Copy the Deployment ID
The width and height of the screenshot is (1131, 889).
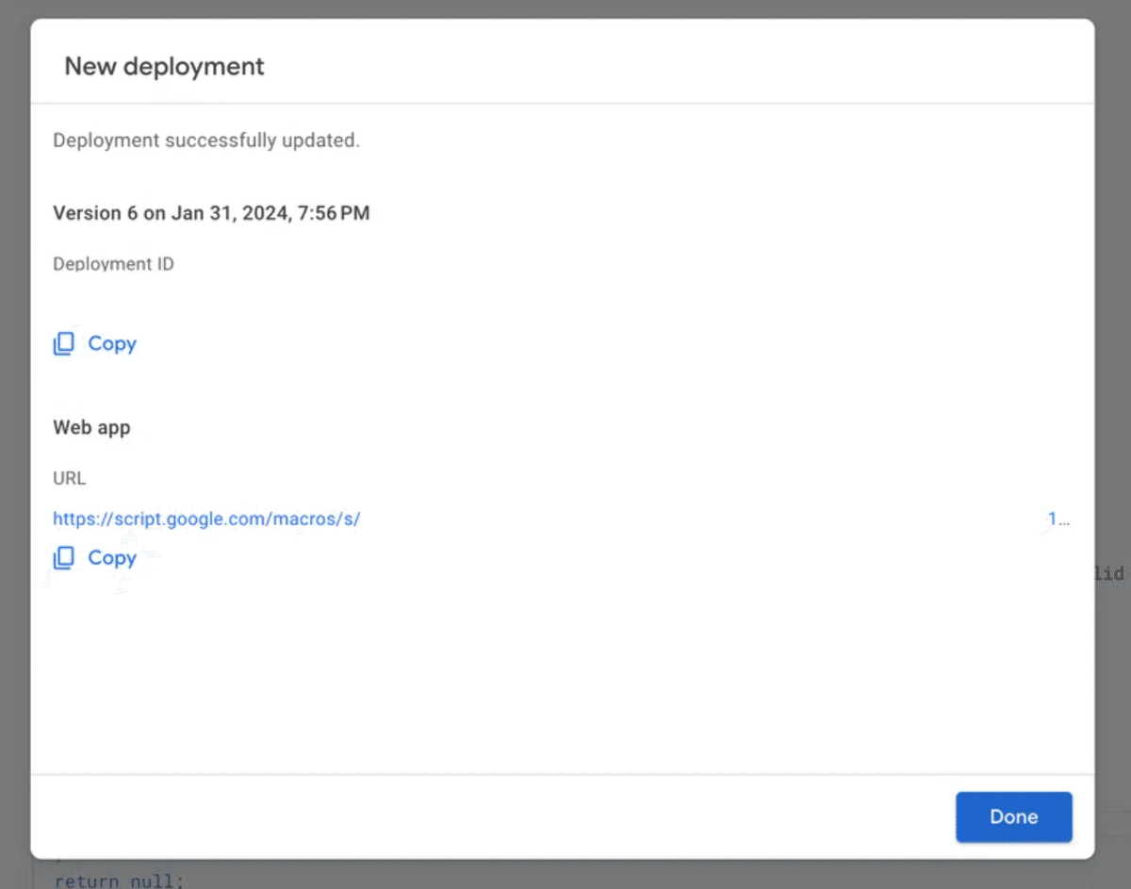coord(95,343)
